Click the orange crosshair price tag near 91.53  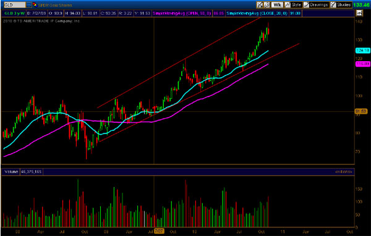pyautogui.click(x=361, y=111)
